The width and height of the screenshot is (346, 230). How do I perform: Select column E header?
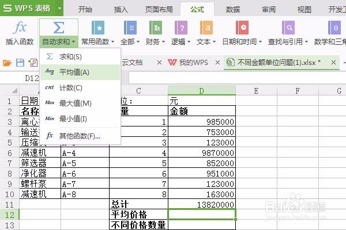(256, 91)
